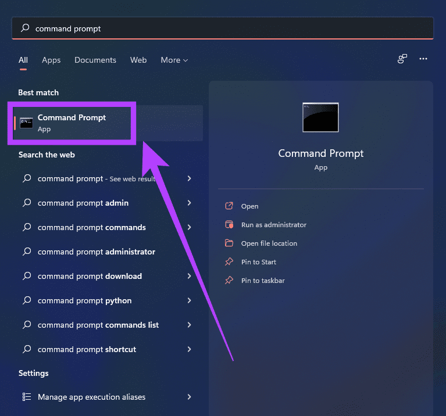Select 'command prompt commands list' suggestion
The width and height of the screenshot is (446, 416).
(98, 325)
